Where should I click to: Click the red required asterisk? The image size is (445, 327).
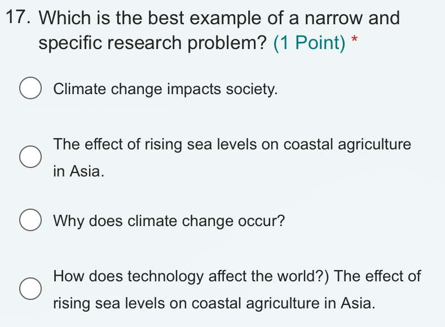[x=354, y=39]
